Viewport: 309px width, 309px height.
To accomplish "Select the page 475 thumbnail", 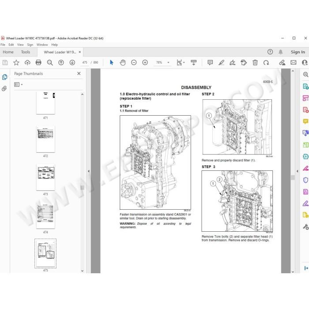I will point(45,253).
